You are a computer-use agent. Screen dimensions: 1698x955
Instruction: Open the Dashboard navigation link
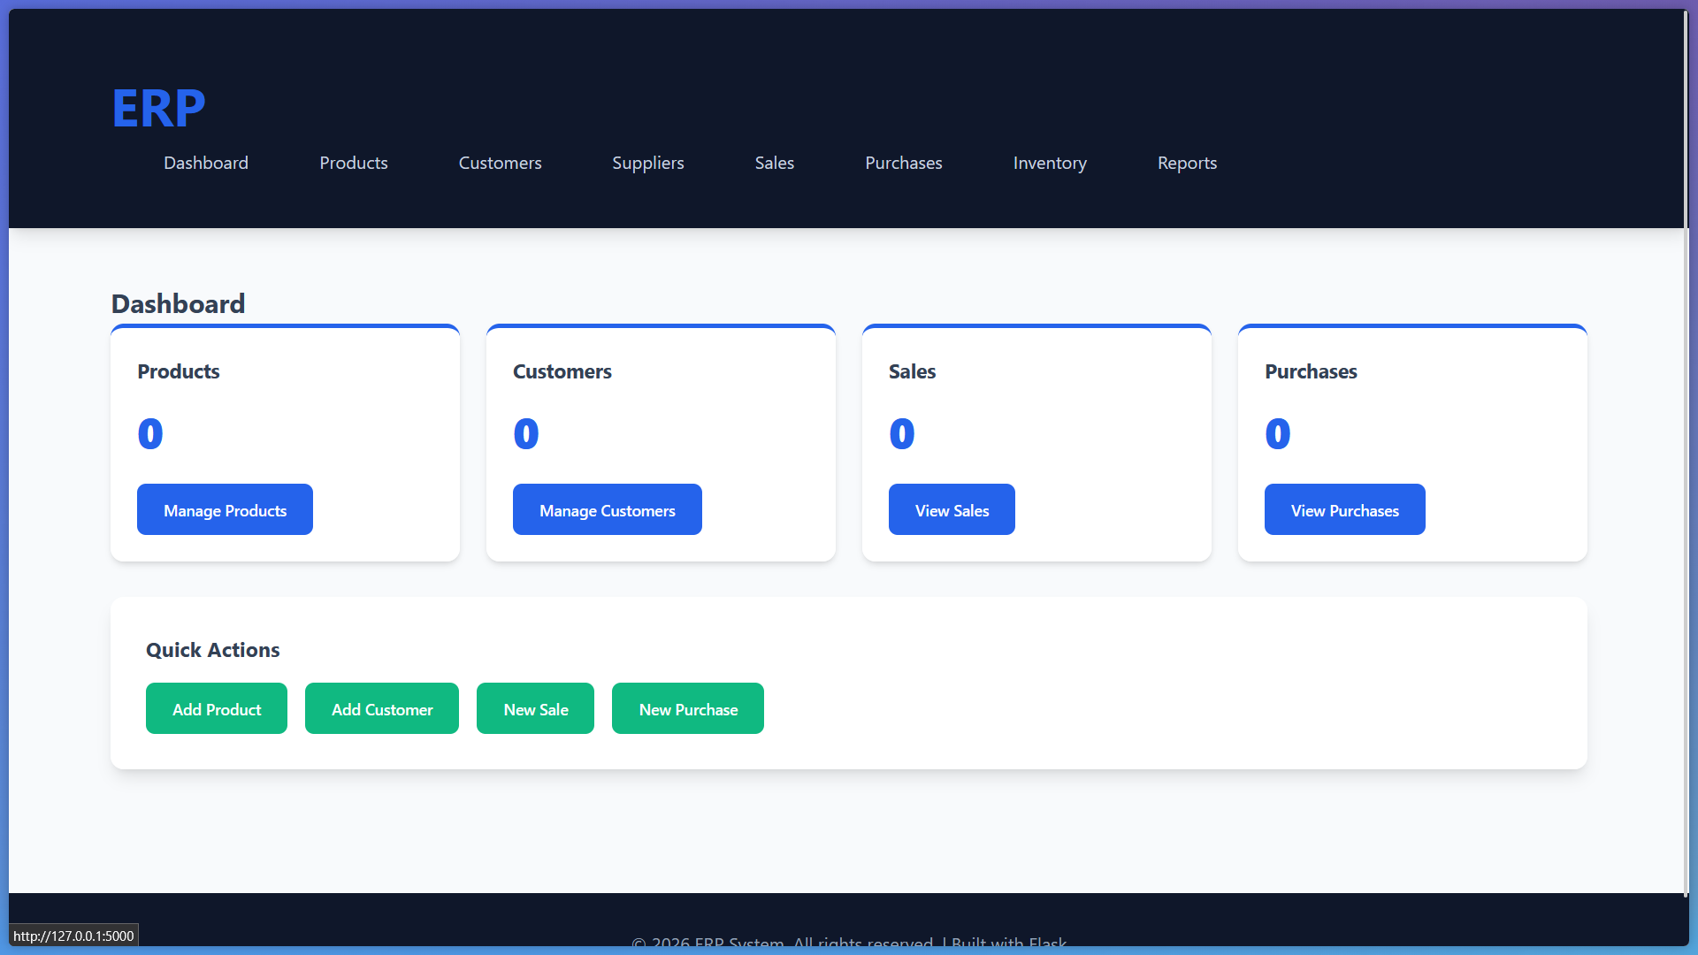[x=205, y=163]
